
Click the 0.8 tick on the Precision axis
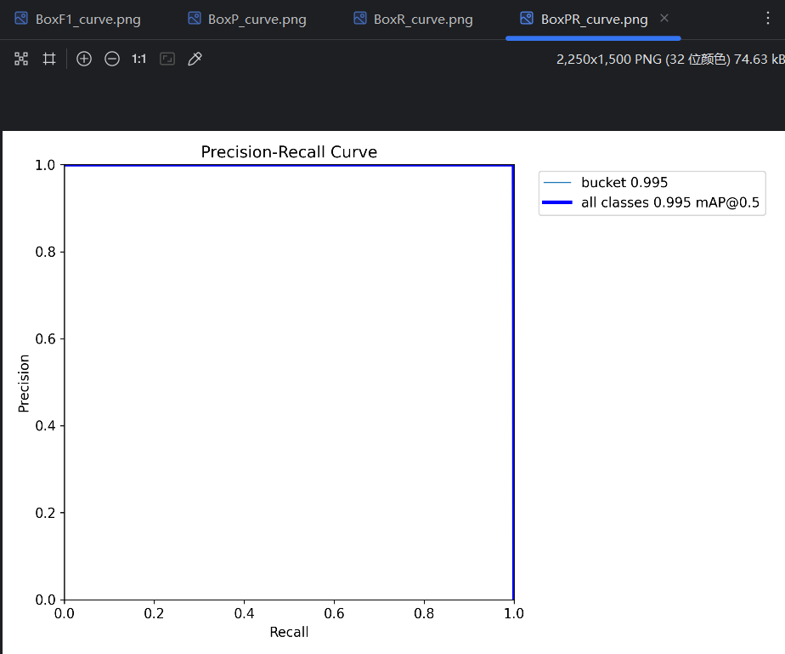pyautogui.click(x=45, y=252)
